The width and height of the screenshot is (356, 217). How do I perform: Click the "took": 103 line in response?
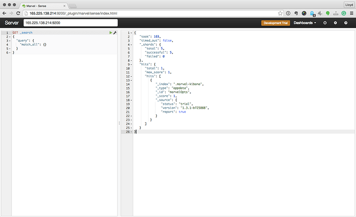(150, 37)
